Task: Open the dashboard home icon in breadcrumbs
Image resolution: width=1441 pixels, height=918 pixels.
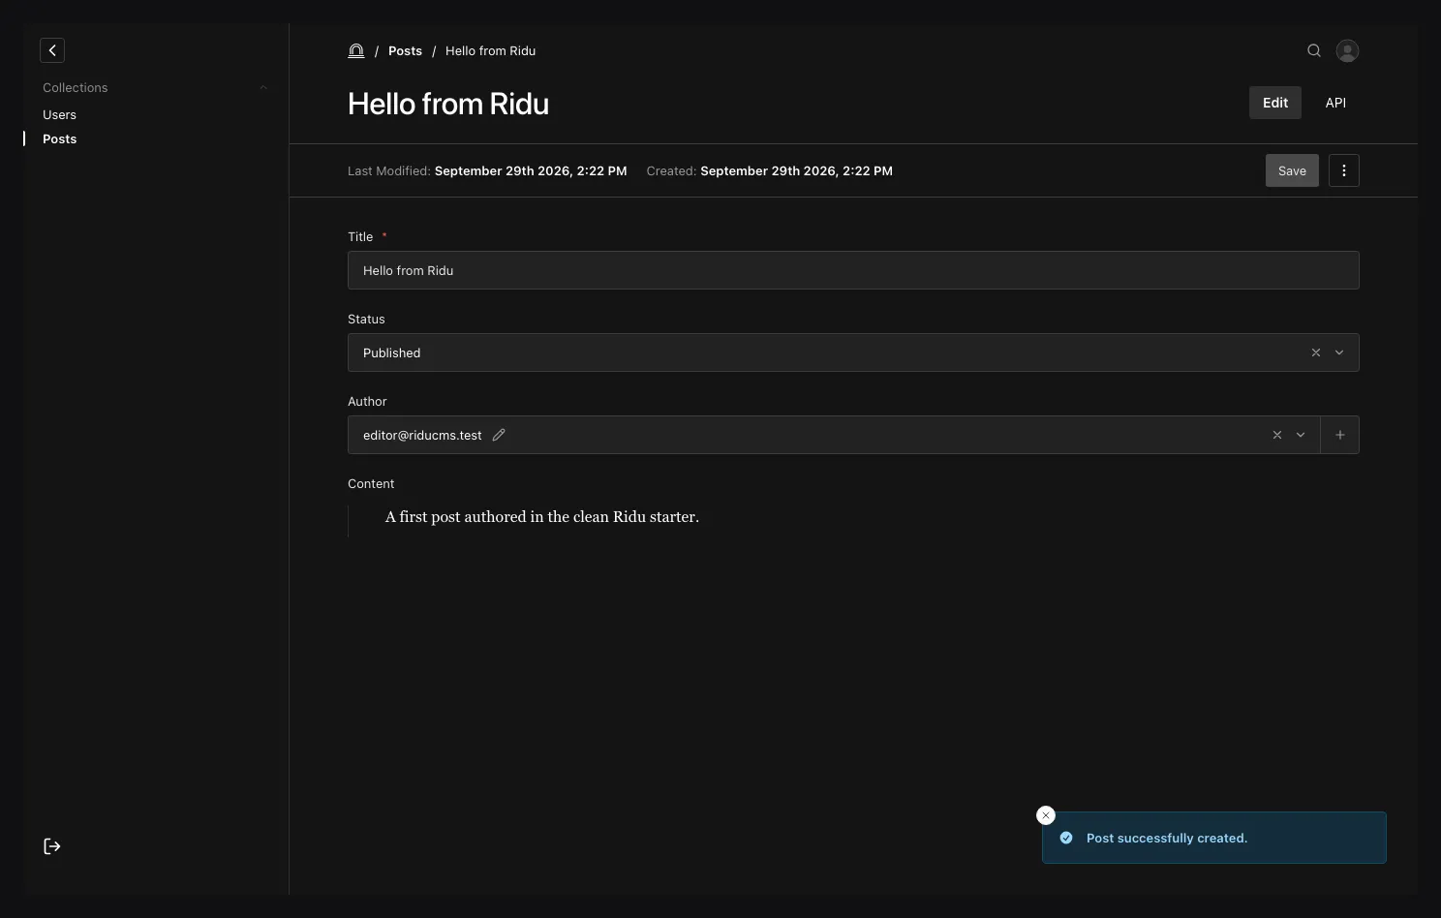Action: tap(356, 50)
